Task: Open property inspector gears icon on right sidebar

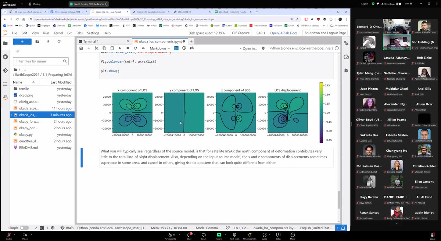Action: click(346, 43)
